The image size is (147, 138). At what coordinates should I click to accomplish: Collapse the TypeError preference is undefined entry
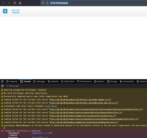[x=4, y=131]
